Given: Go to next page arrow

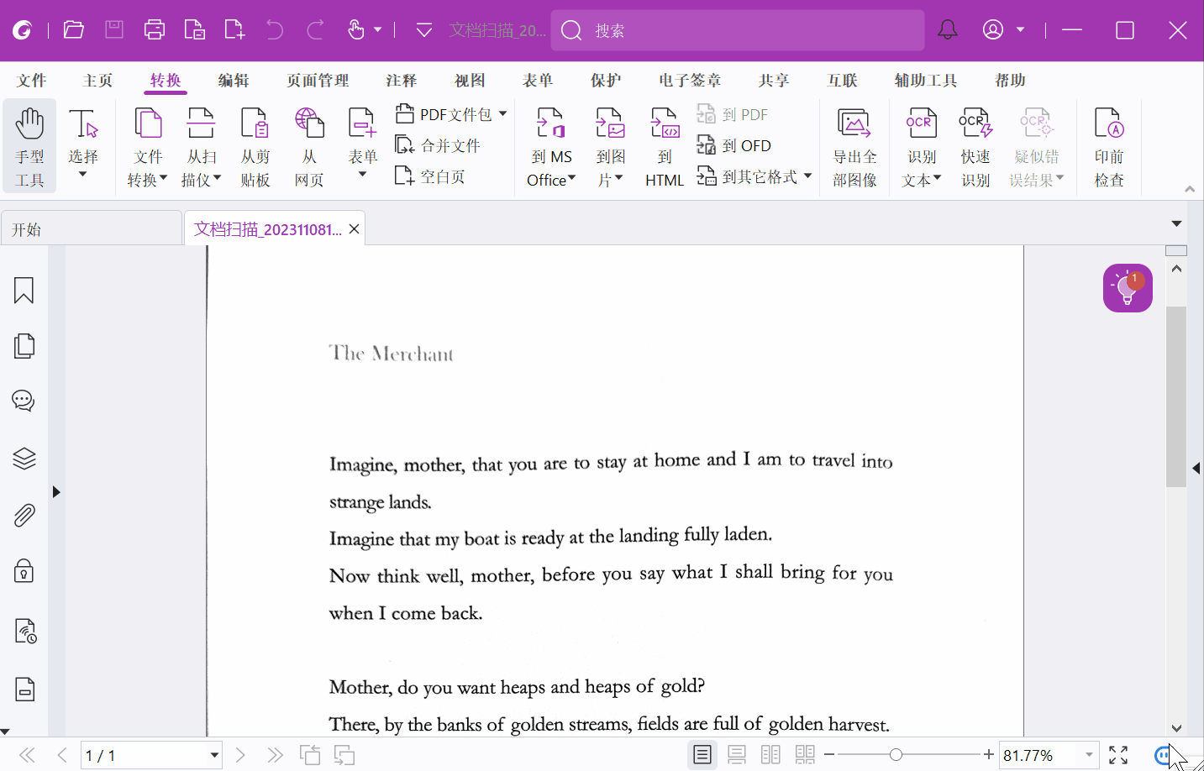Looking at the screenshot, I should tap(240, 755).
